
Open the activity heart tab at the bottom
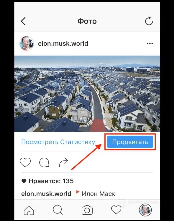(x=116, y=210)
